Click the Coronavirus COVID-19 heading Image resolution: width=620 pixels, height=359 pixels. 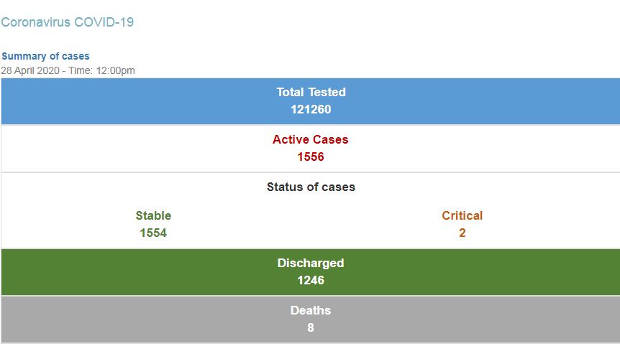[x=67, y=22]
